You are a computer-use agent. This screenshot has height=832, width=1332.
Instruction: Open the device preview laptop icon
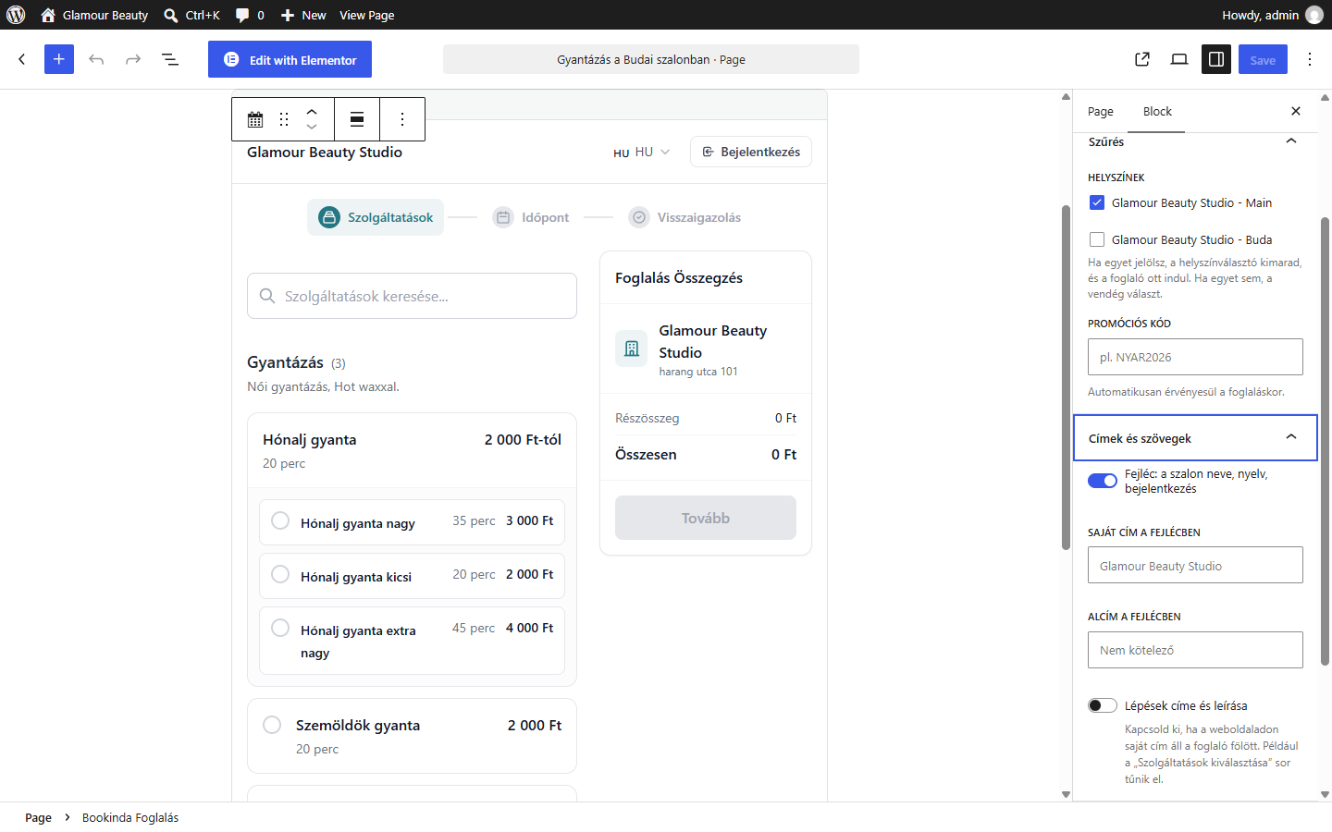tap(1179, 59)
